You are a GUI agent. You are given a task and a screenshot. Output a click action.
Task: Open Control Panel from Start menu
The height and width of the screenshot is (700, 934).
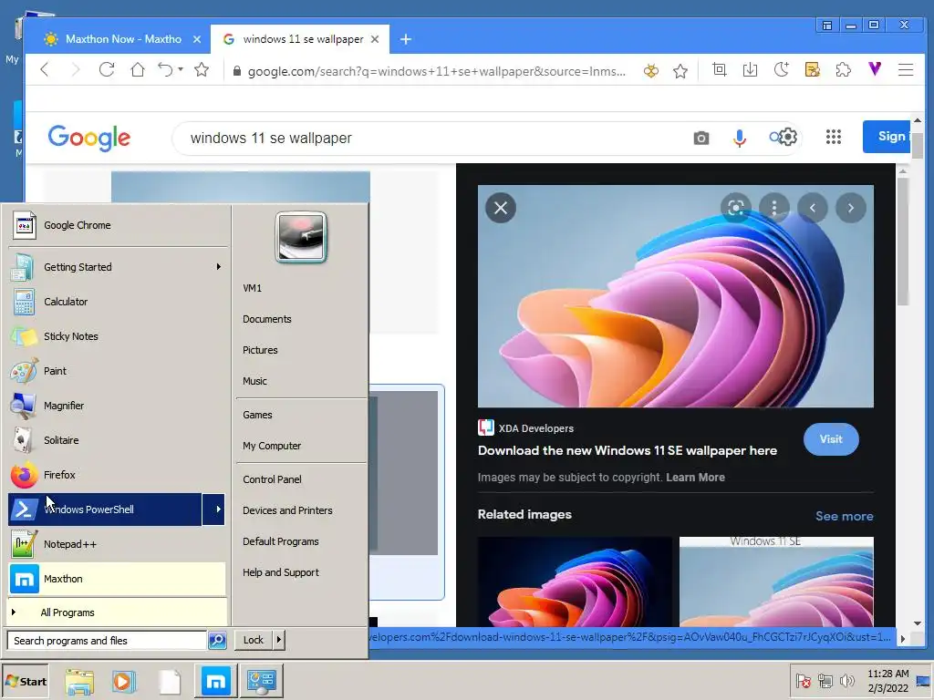click(272, 479)
